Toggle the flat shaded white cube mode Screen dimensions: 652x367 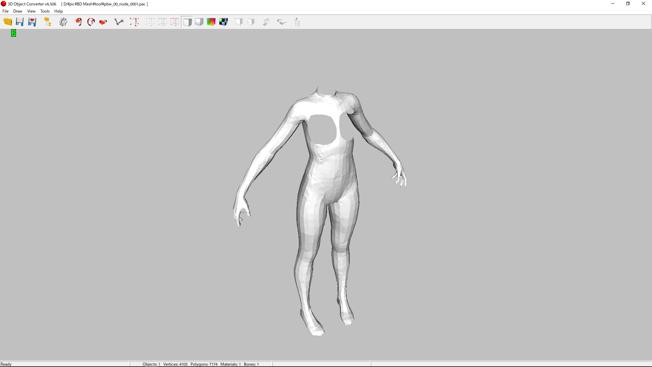click(187, 22)
